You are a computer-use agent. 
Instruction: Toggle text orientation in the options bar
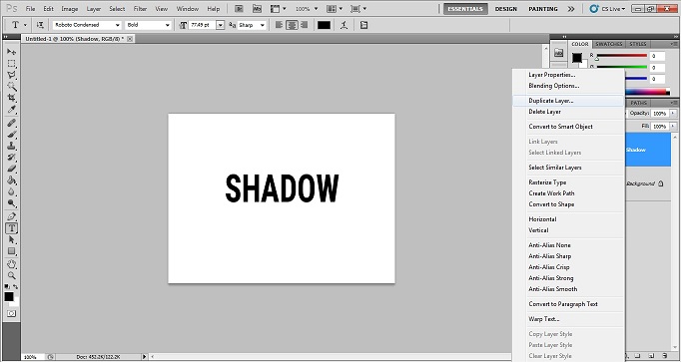[40, 25]
